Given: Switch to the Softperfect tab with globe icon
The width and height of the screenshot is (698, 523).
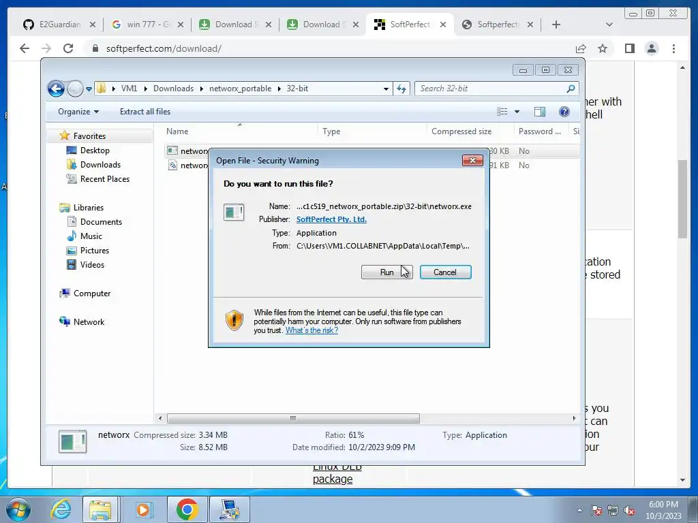Looking at the screenshot, I should (498, 25).
